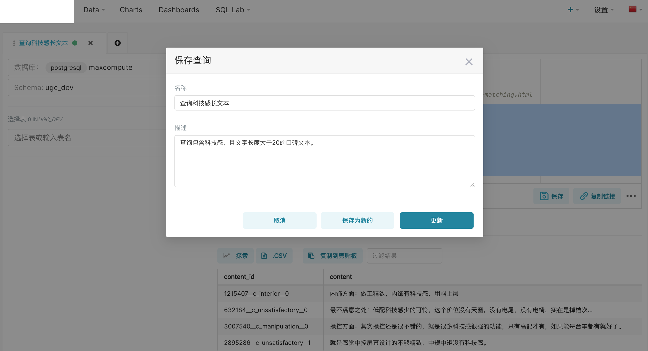This screenshot has height=351, width=648.
Task: Open the 设置 dropdown
Action: click(x=604, y=10)
